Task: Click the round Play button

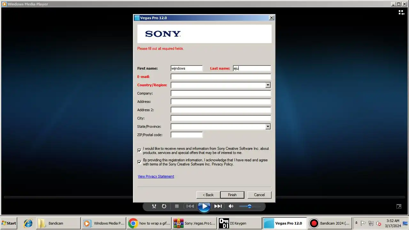Action: [204, 206]
